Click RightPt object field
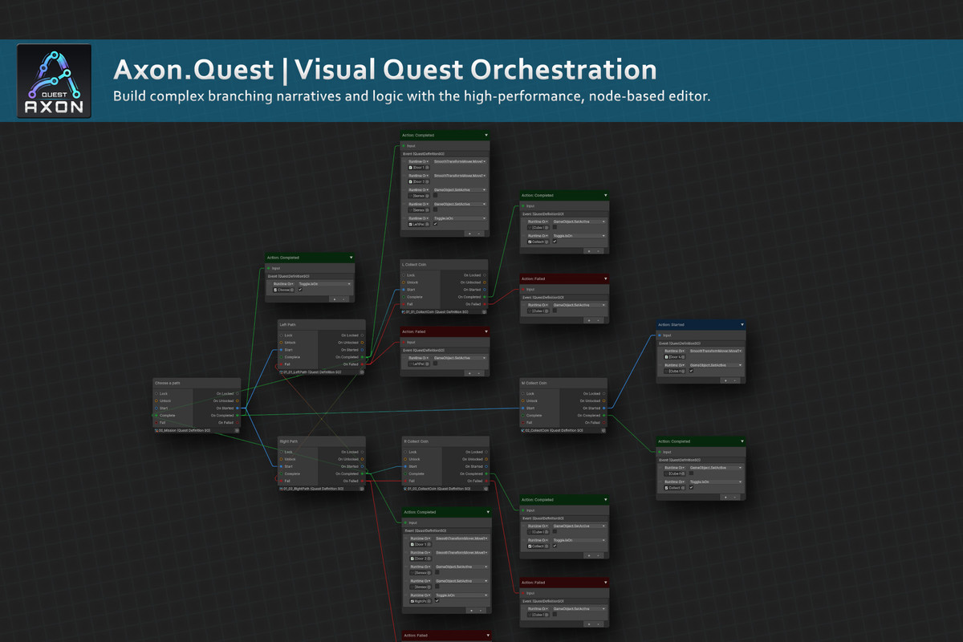Viewport: 963px width, 642px height. [421, 600]
